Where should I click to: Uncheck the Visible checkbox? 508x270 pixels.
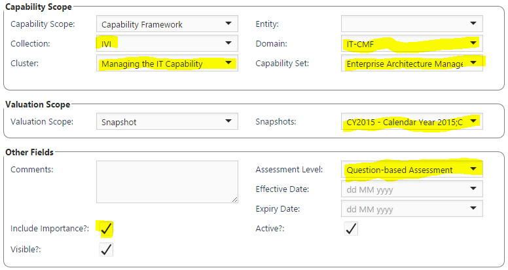coord(106,249)
